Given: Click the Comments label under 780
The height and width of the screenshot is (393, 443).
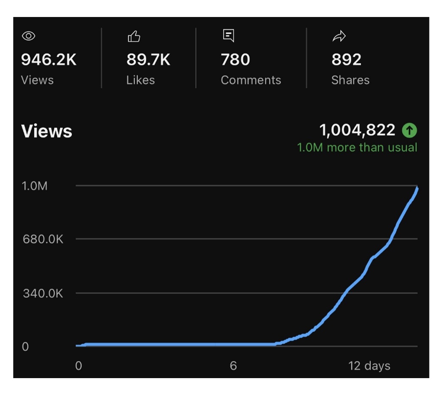Looking at the screenshot, I should pos(251,80).
